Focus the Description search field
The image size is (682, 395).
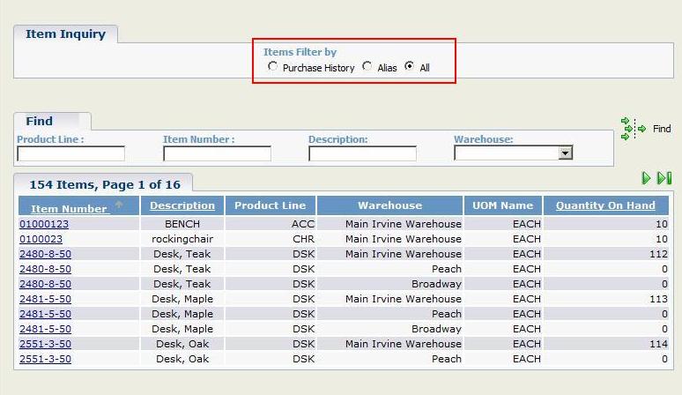(362, 153)
